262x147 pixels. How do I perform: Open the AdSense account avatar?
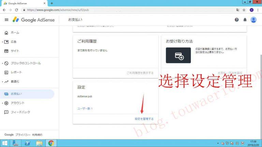253,20
